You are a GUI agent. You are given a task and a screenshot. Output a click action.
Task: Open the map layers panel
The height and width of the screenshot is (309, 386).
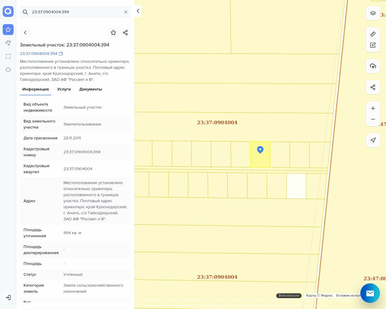coord(373,13)
